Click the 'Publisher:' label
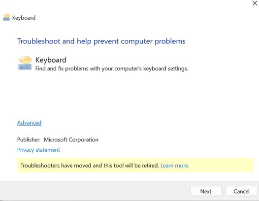Viewport: 259px width, 201px height. (x=29, y=140)
